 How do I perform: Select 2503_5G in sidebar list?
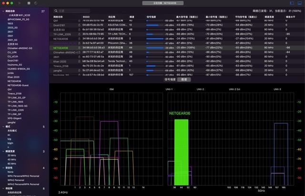(x=12, y=28)
